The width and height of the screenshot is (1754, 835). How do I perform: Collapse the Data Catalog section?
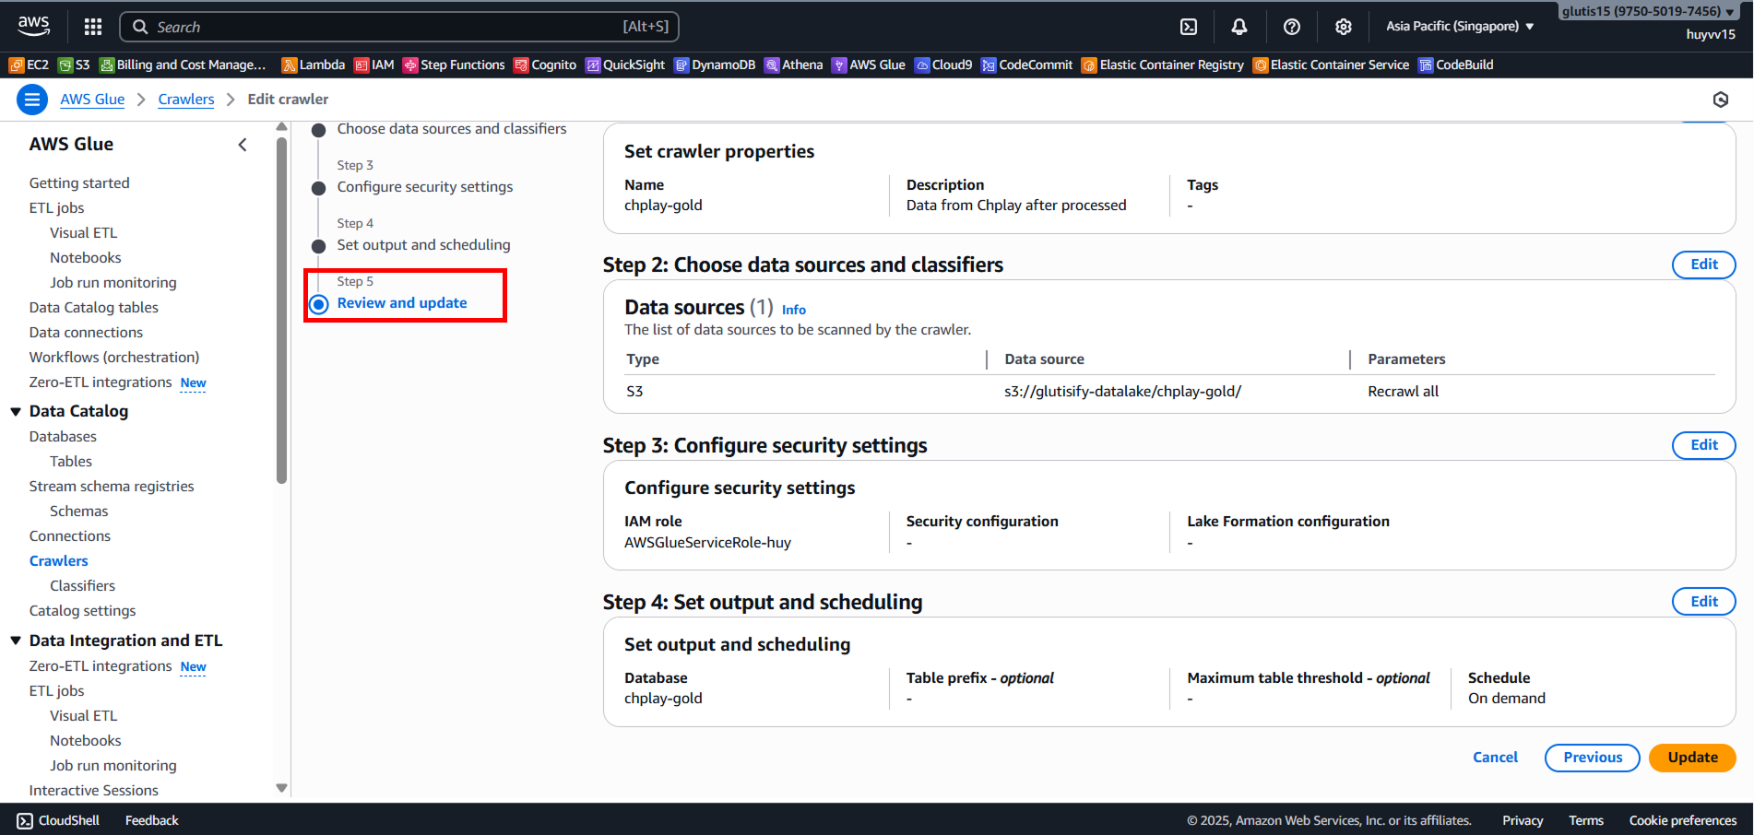point(16,412)
